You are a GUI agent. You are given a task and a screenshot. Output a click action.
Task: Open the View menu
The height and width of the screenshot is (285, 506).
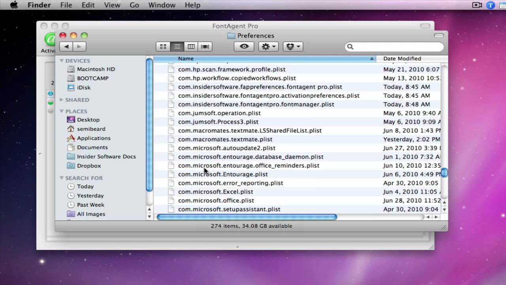click(x=112, y=5)
